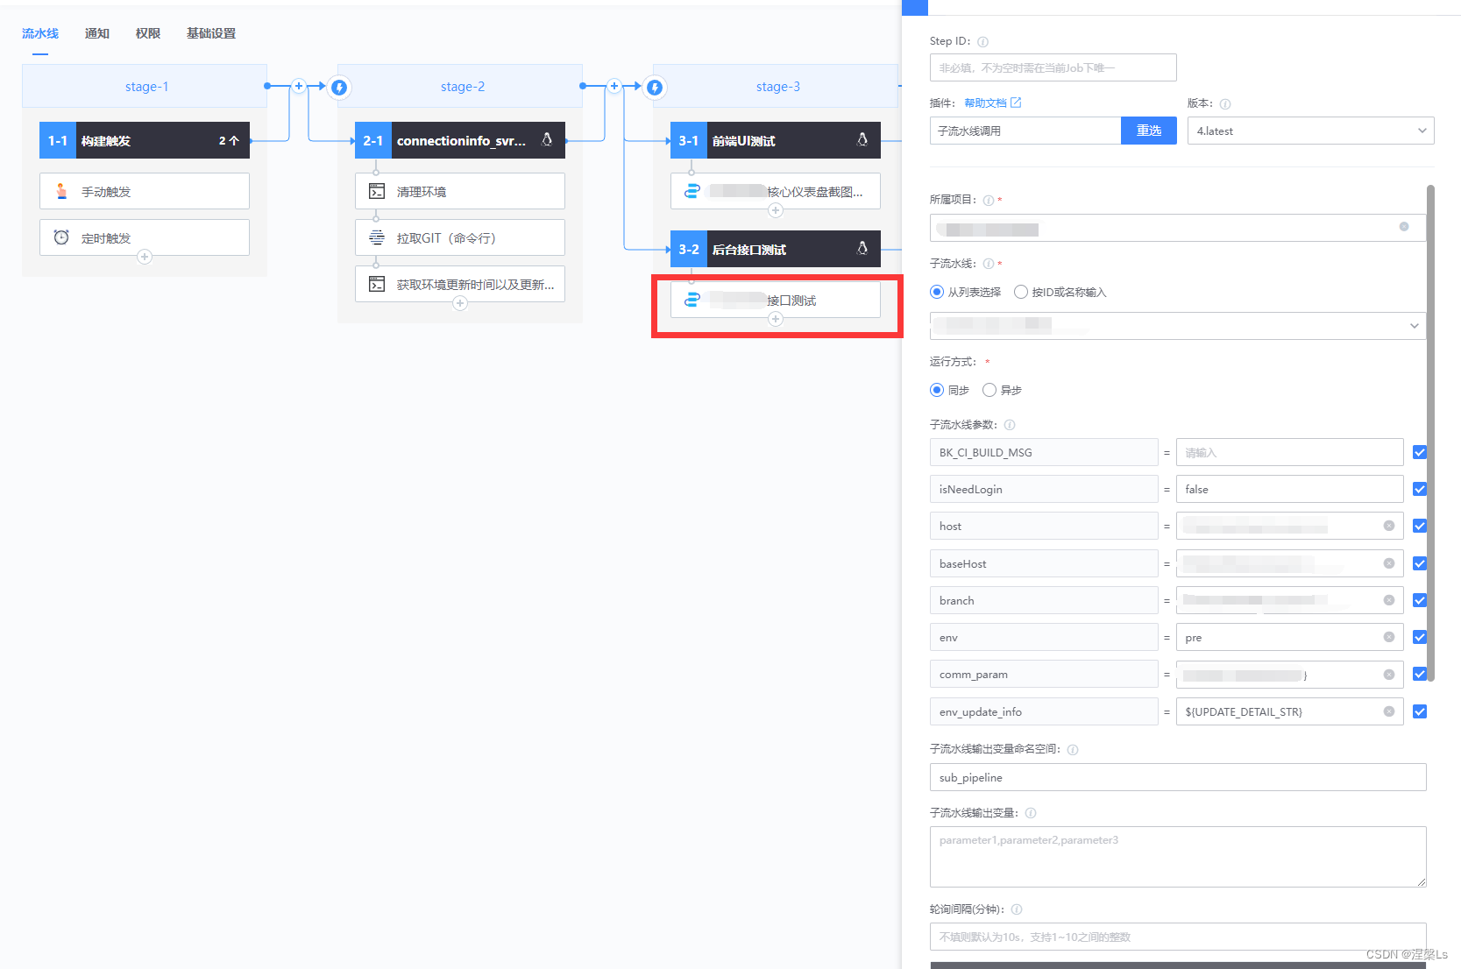Click the 版本 info icon
The height and width of the screenshot is (969, 1461).
[x=1225, y=104]
